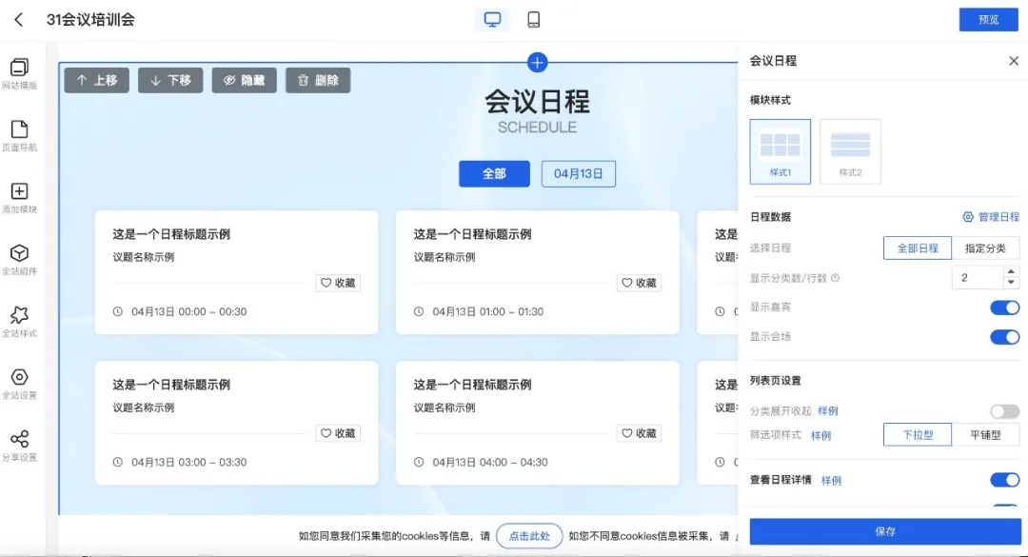Click the 添加模块 sidebar icon
This screenshot has width=1028, height=557.
tap(19, 192)
